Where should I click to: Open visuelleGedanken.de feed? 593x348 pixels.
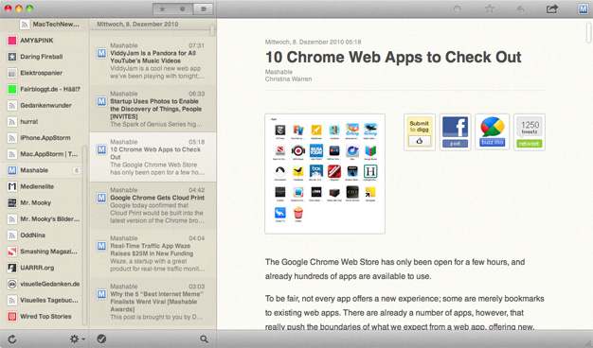(x=45, y=284)
